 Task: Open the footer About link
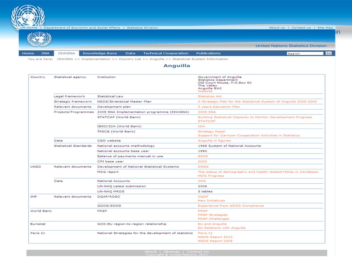(x=150, y=252)
